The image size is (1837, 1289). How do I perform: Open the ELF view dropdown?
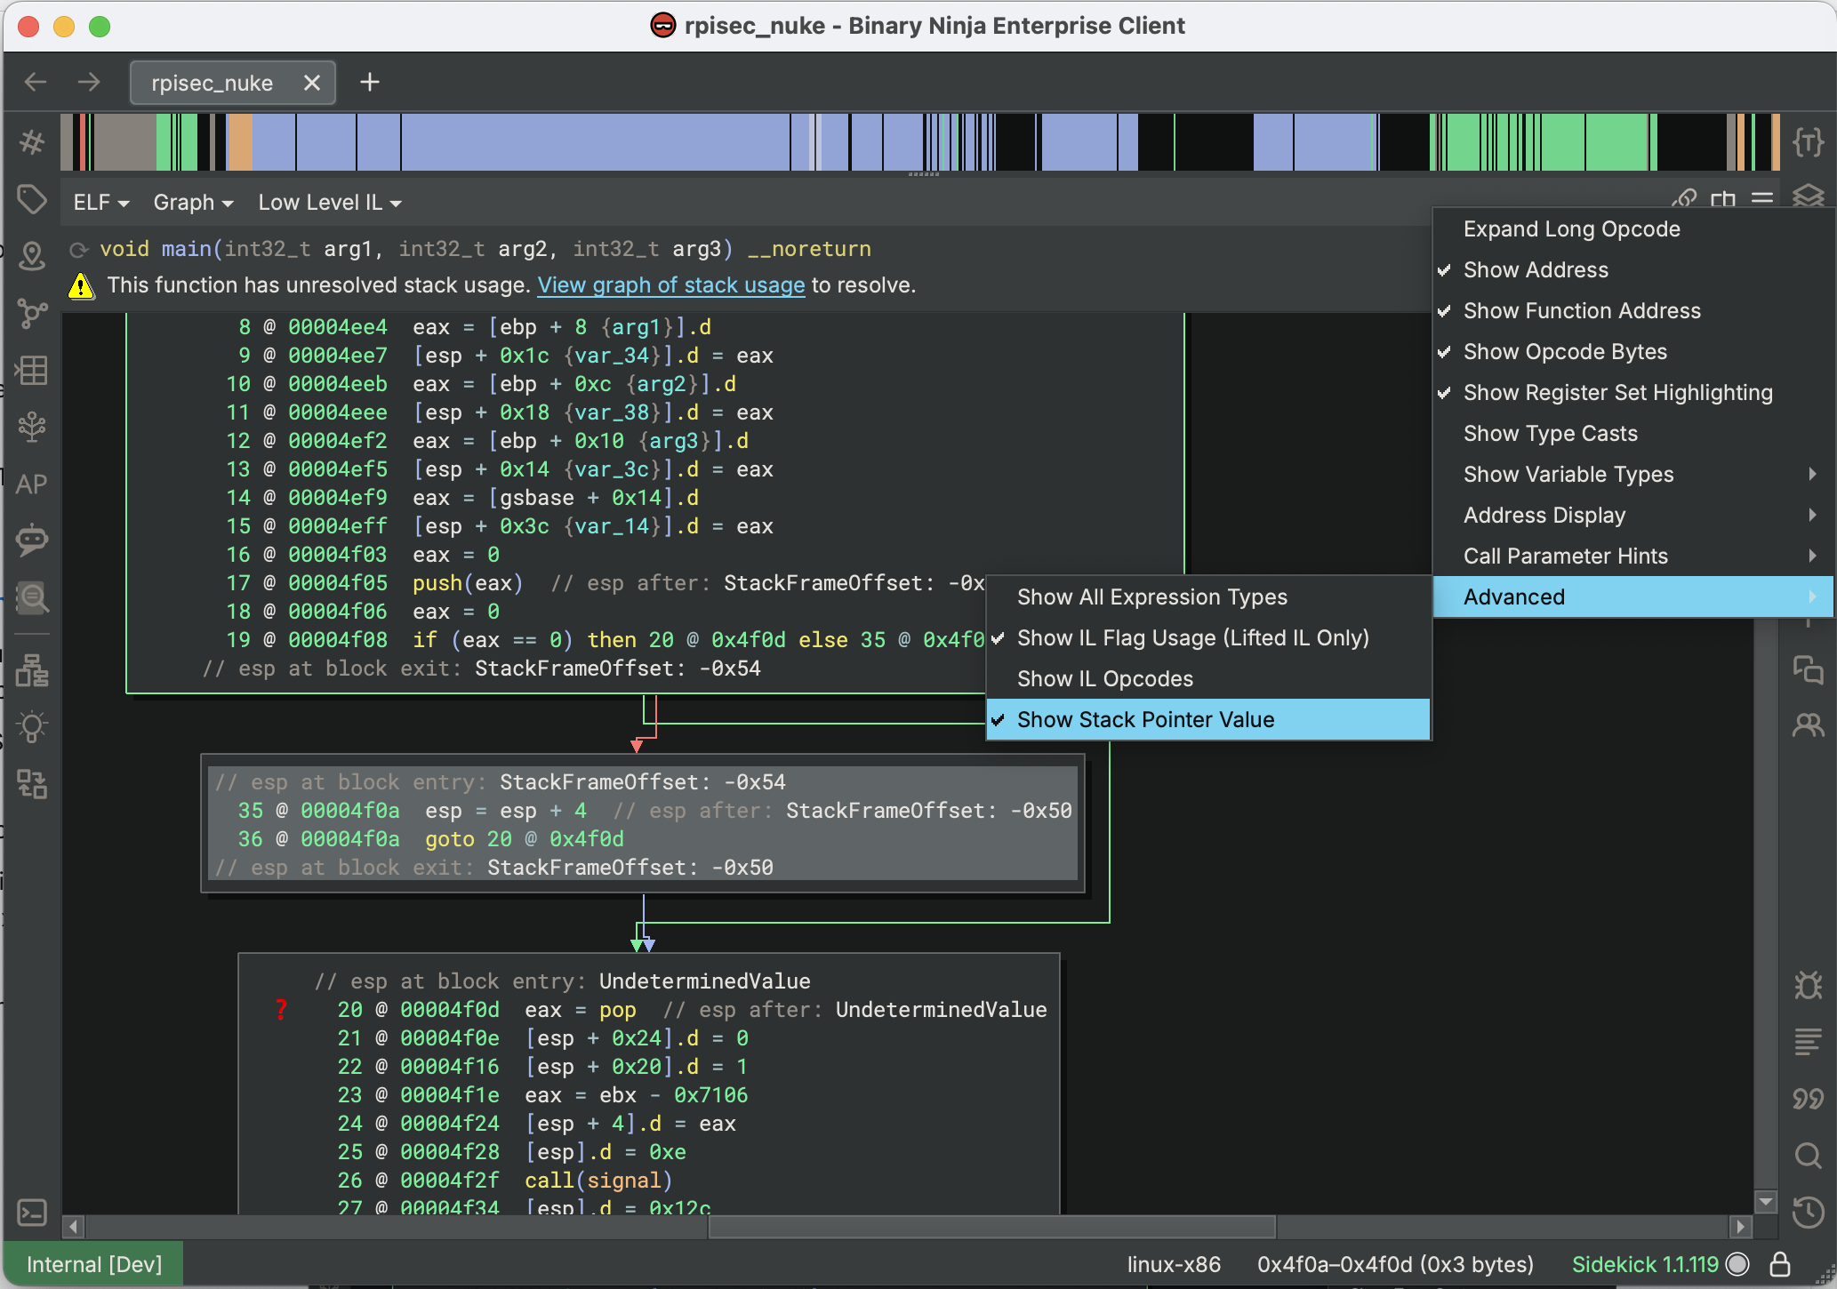coord(100,203)
